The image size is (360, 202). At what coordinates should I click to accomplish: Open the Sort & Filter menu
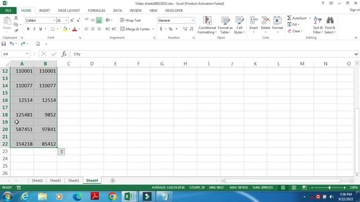point(318,25)
